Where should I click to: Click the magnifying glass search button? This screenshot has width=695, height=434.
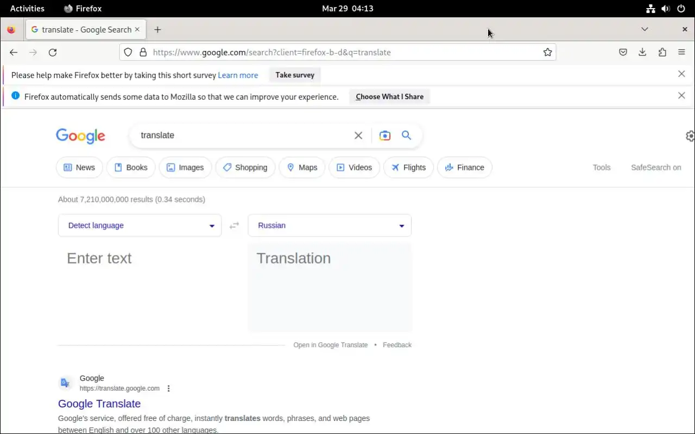coord(406,136)
